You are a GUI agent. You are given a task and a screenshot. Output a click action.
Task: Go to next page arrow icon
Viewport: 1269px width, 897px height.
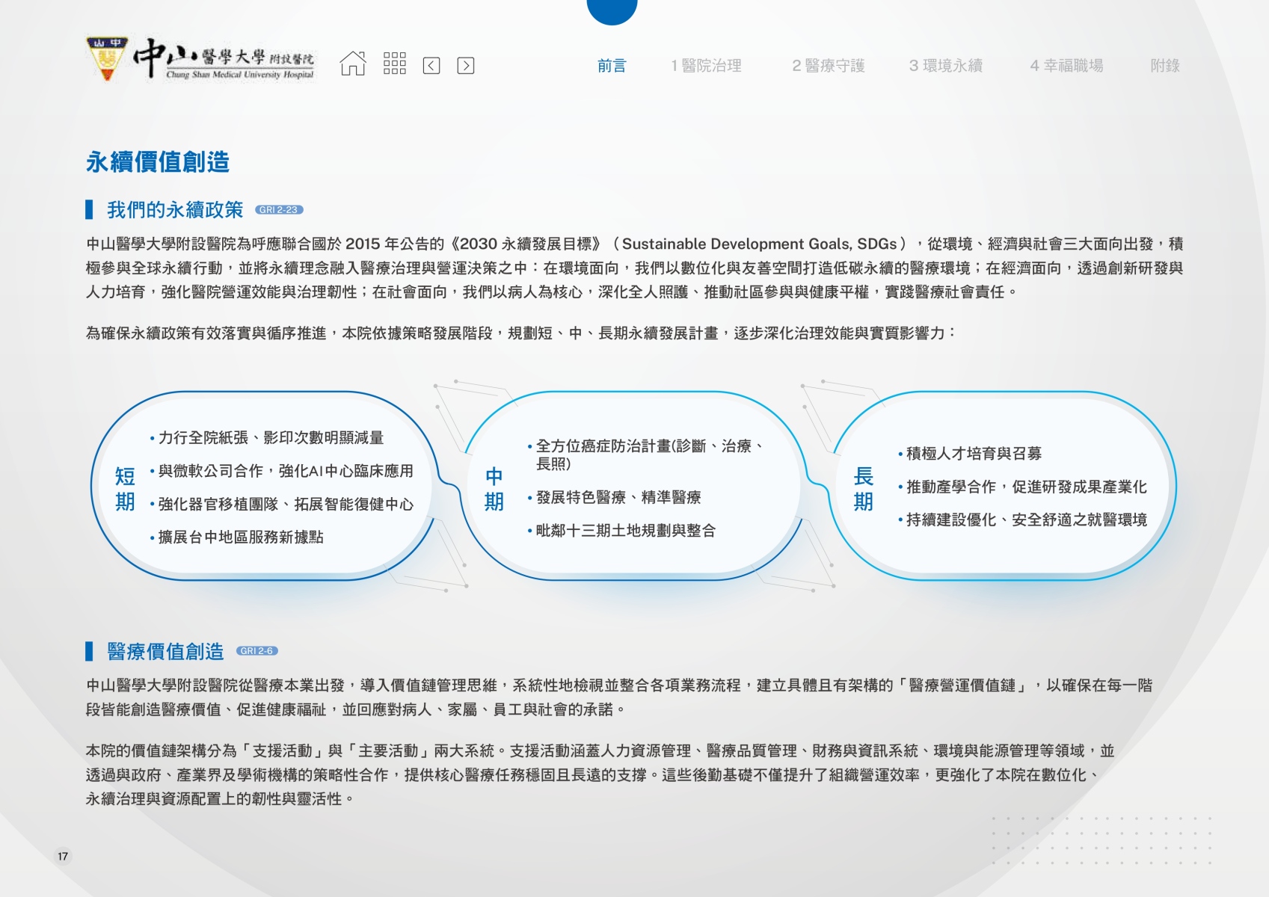(465, 66)
